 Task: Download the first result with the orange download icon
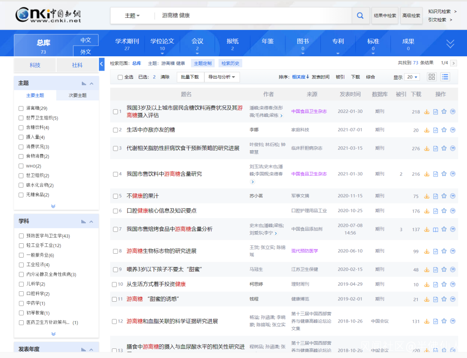tap(426, 112)
